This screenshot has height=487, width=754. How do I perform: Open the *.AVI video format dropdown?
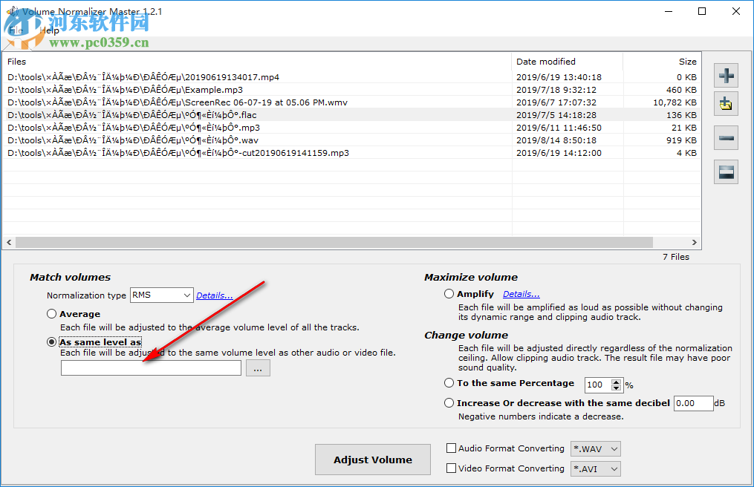595,468
